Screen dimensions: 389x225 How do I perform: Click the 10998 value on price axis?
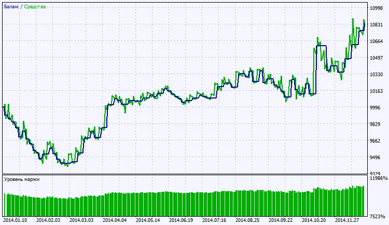pyautogui.click(x=377, y=8)
